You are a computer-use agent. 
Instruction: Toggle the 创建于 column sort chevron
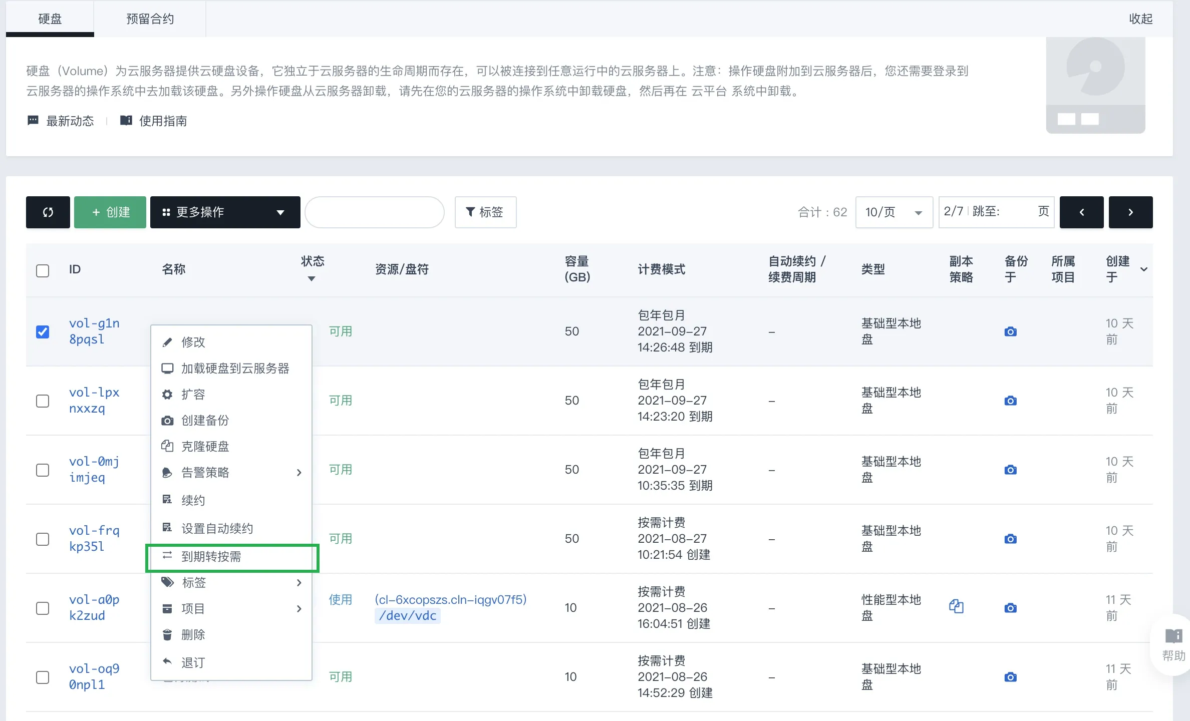(1144, 269)
